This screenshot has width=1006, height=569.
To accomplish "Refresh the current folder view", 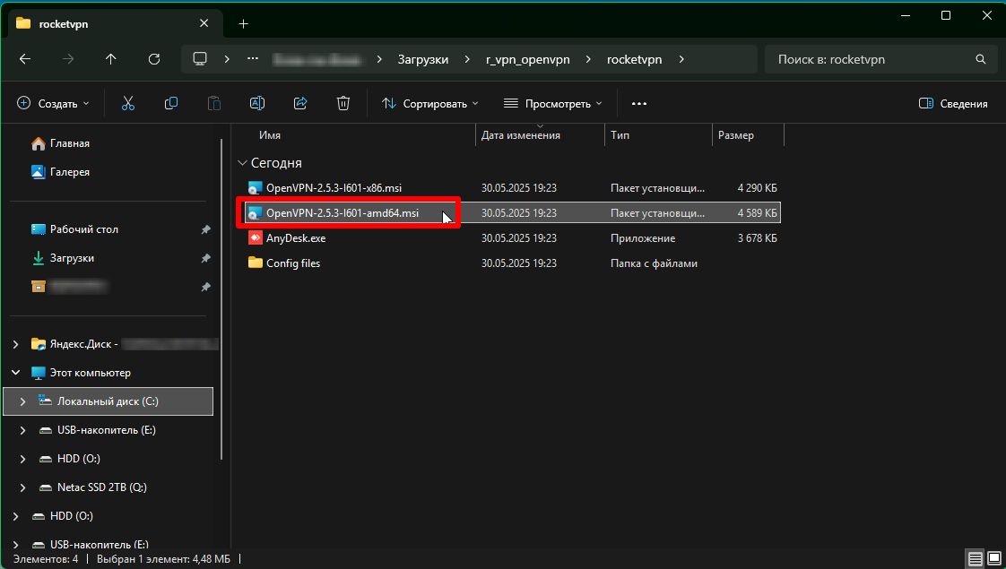I will (x=154, y=59).
